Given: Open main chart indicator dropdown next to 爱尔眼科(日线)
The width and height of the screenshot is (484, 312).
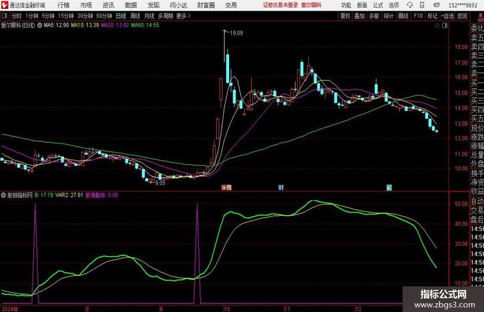Looking at the screenshot, I should pos(39,25).
